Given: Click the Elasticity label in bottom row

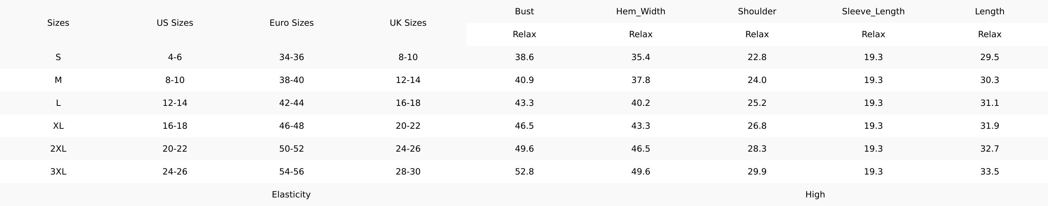Looking at the screenshot, I should [x=291, y=195].
